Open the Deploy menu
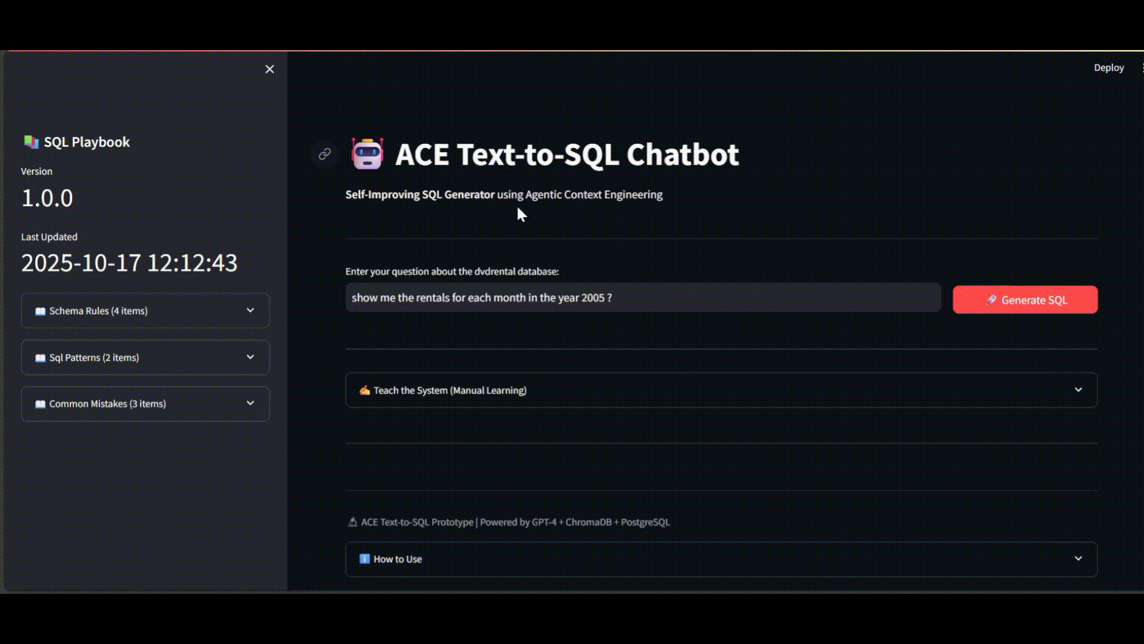 pos(1108,68)
